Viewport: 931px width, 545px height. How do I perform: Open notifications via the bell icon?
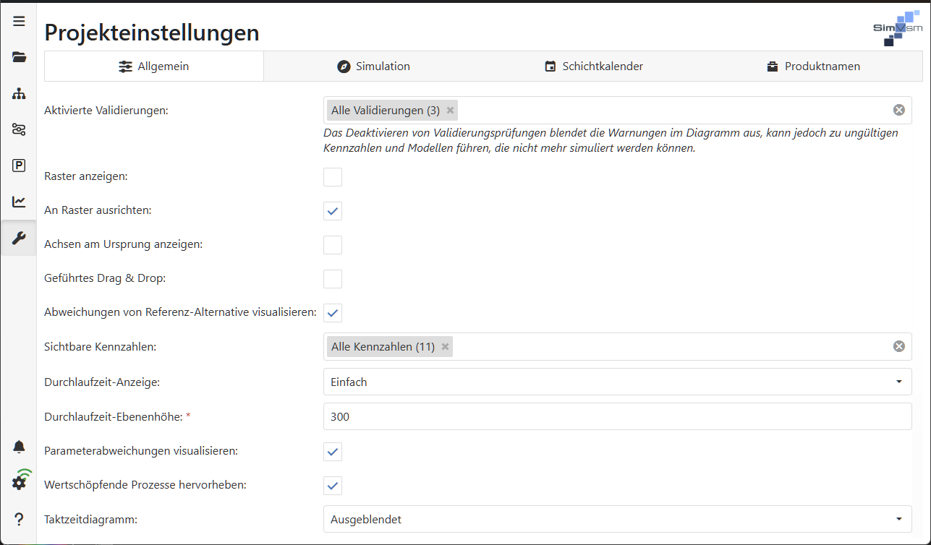point(19,447)
